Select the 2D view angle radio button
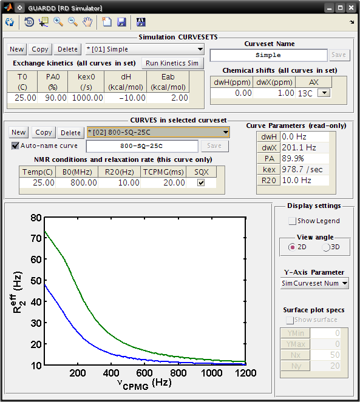 pyautogui.click(x=292, y=247)
